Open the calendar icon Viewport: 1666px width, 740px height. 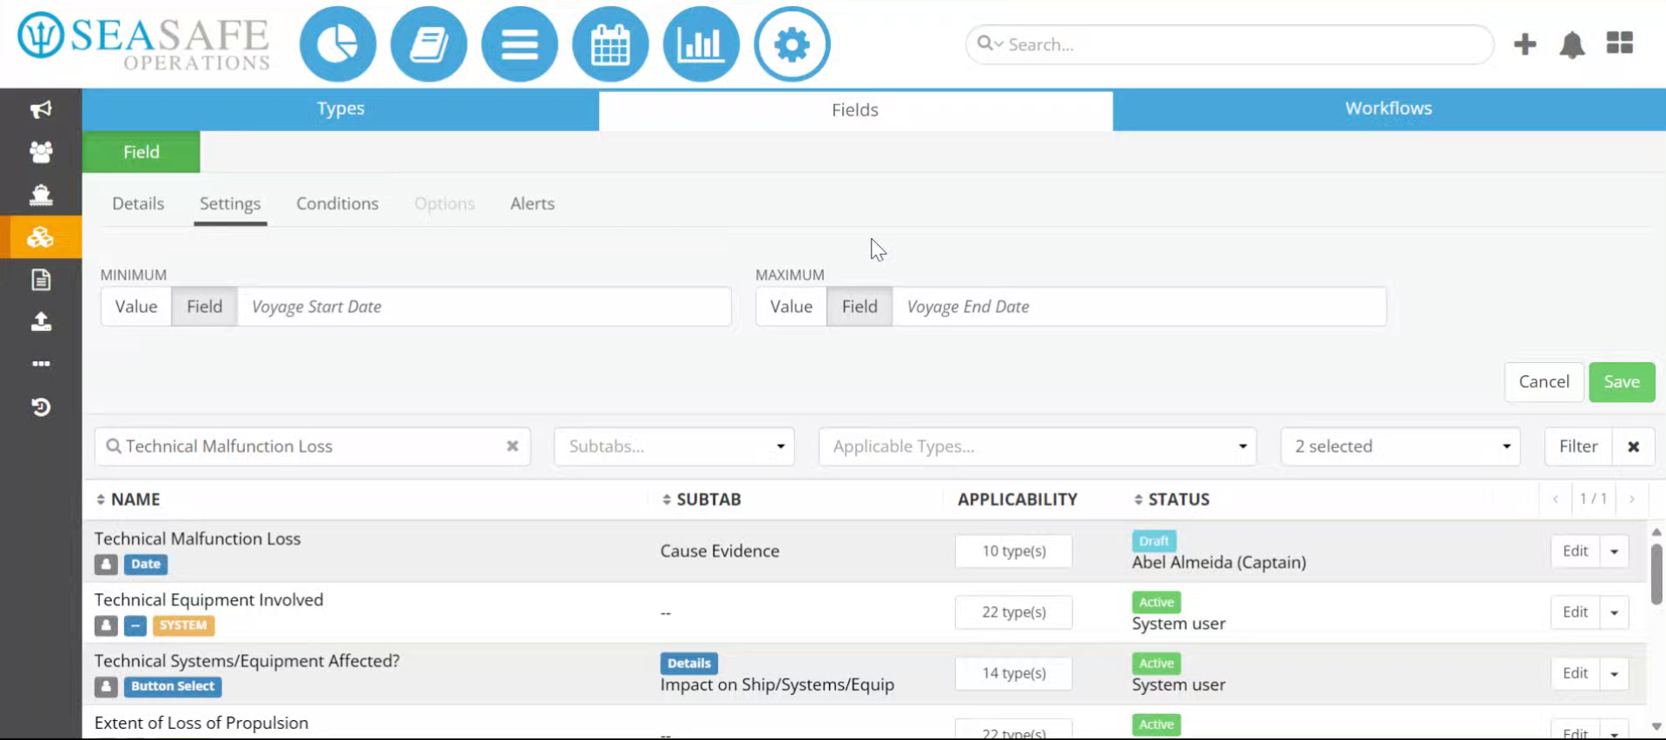click(x=610, y=44)
